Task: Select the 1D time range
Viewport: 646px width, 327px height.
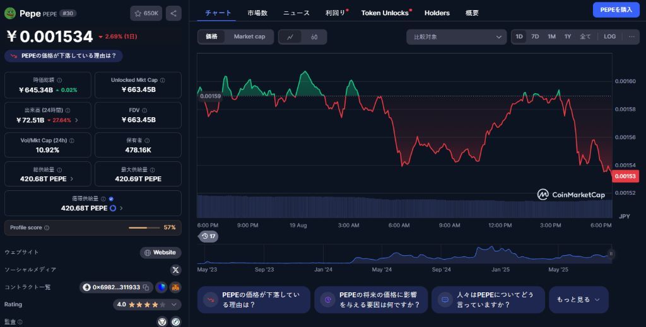Action: click(519, 37)
